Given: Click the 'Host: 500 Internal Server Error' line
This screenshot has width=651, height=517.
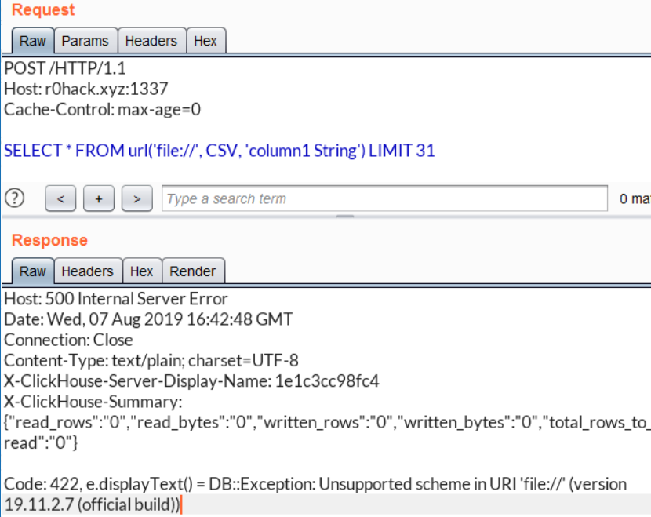Looking at the screenshot, I should (116, 299).
